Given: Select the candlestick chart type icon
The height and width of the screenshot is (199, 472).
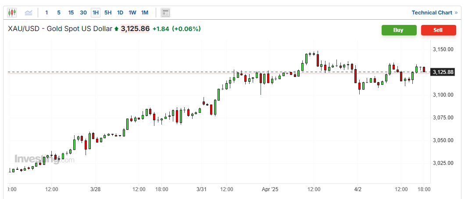Looking at the screenshot, I should click(x=12, y=13).
